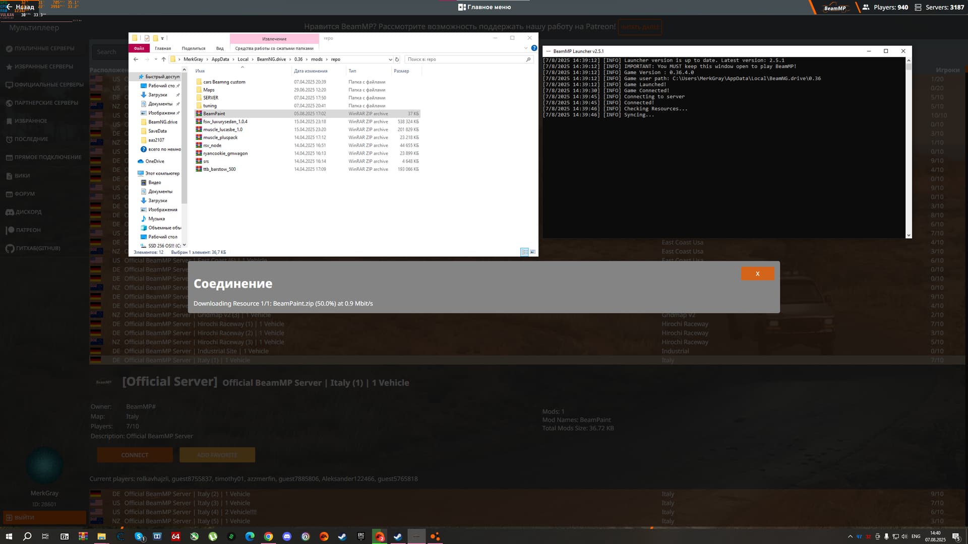This screenshot has height=544, width=968.
Task: Open the Поделиться ribbon tab
Action: 194,48
